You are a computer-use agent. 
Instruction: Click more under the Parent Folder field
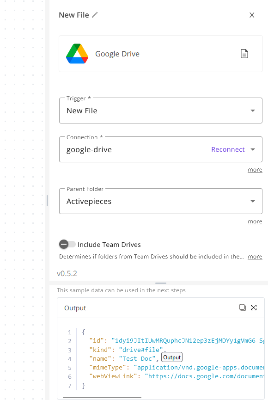[255, 222]
